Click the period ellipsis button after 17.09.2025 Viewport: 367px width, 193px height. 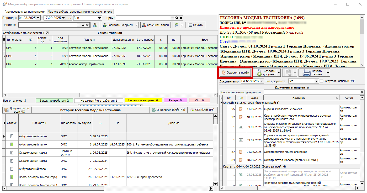pos(69,18)
